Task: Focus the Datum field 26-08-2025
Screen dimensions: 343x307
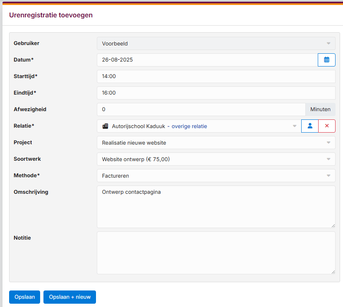Action: point(207,60)
